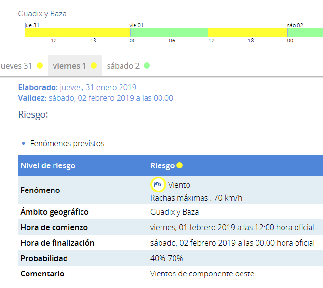Click the green dot on sábado 2 tab
The width and height of the screenshot is (323, 288).
(147, 66)
